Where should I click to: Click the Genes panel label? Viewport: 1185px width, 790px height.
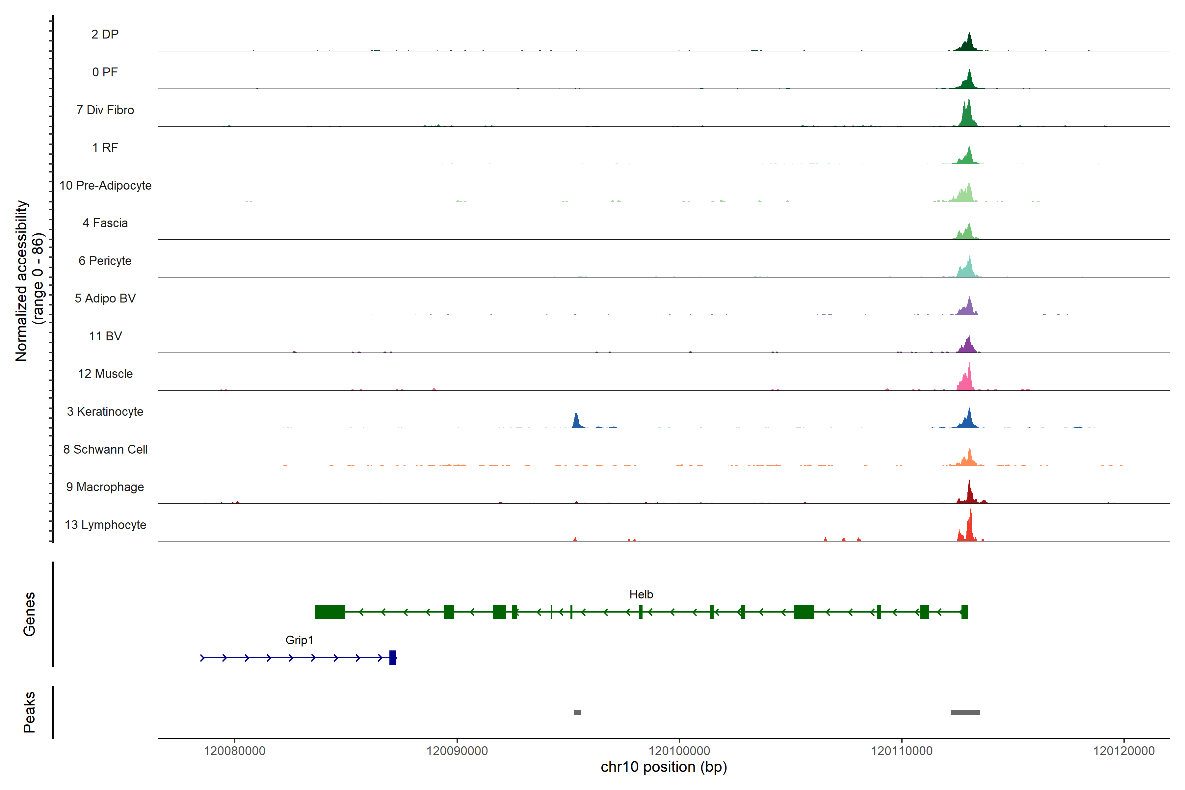(29, 614)
